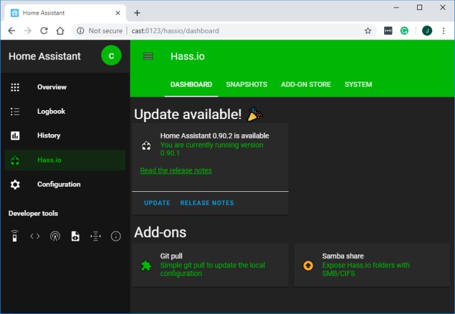455x314 pixels.
Task: Click the green user avatar C
Action: (x=111, y=56)
